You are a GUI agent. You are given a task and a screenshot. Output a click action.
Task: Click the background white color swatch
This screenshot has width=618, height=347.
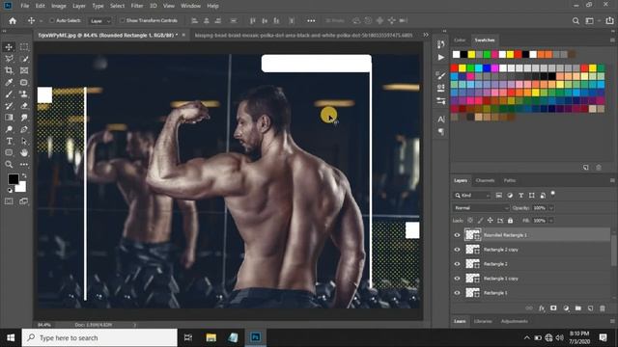[21, 188]
